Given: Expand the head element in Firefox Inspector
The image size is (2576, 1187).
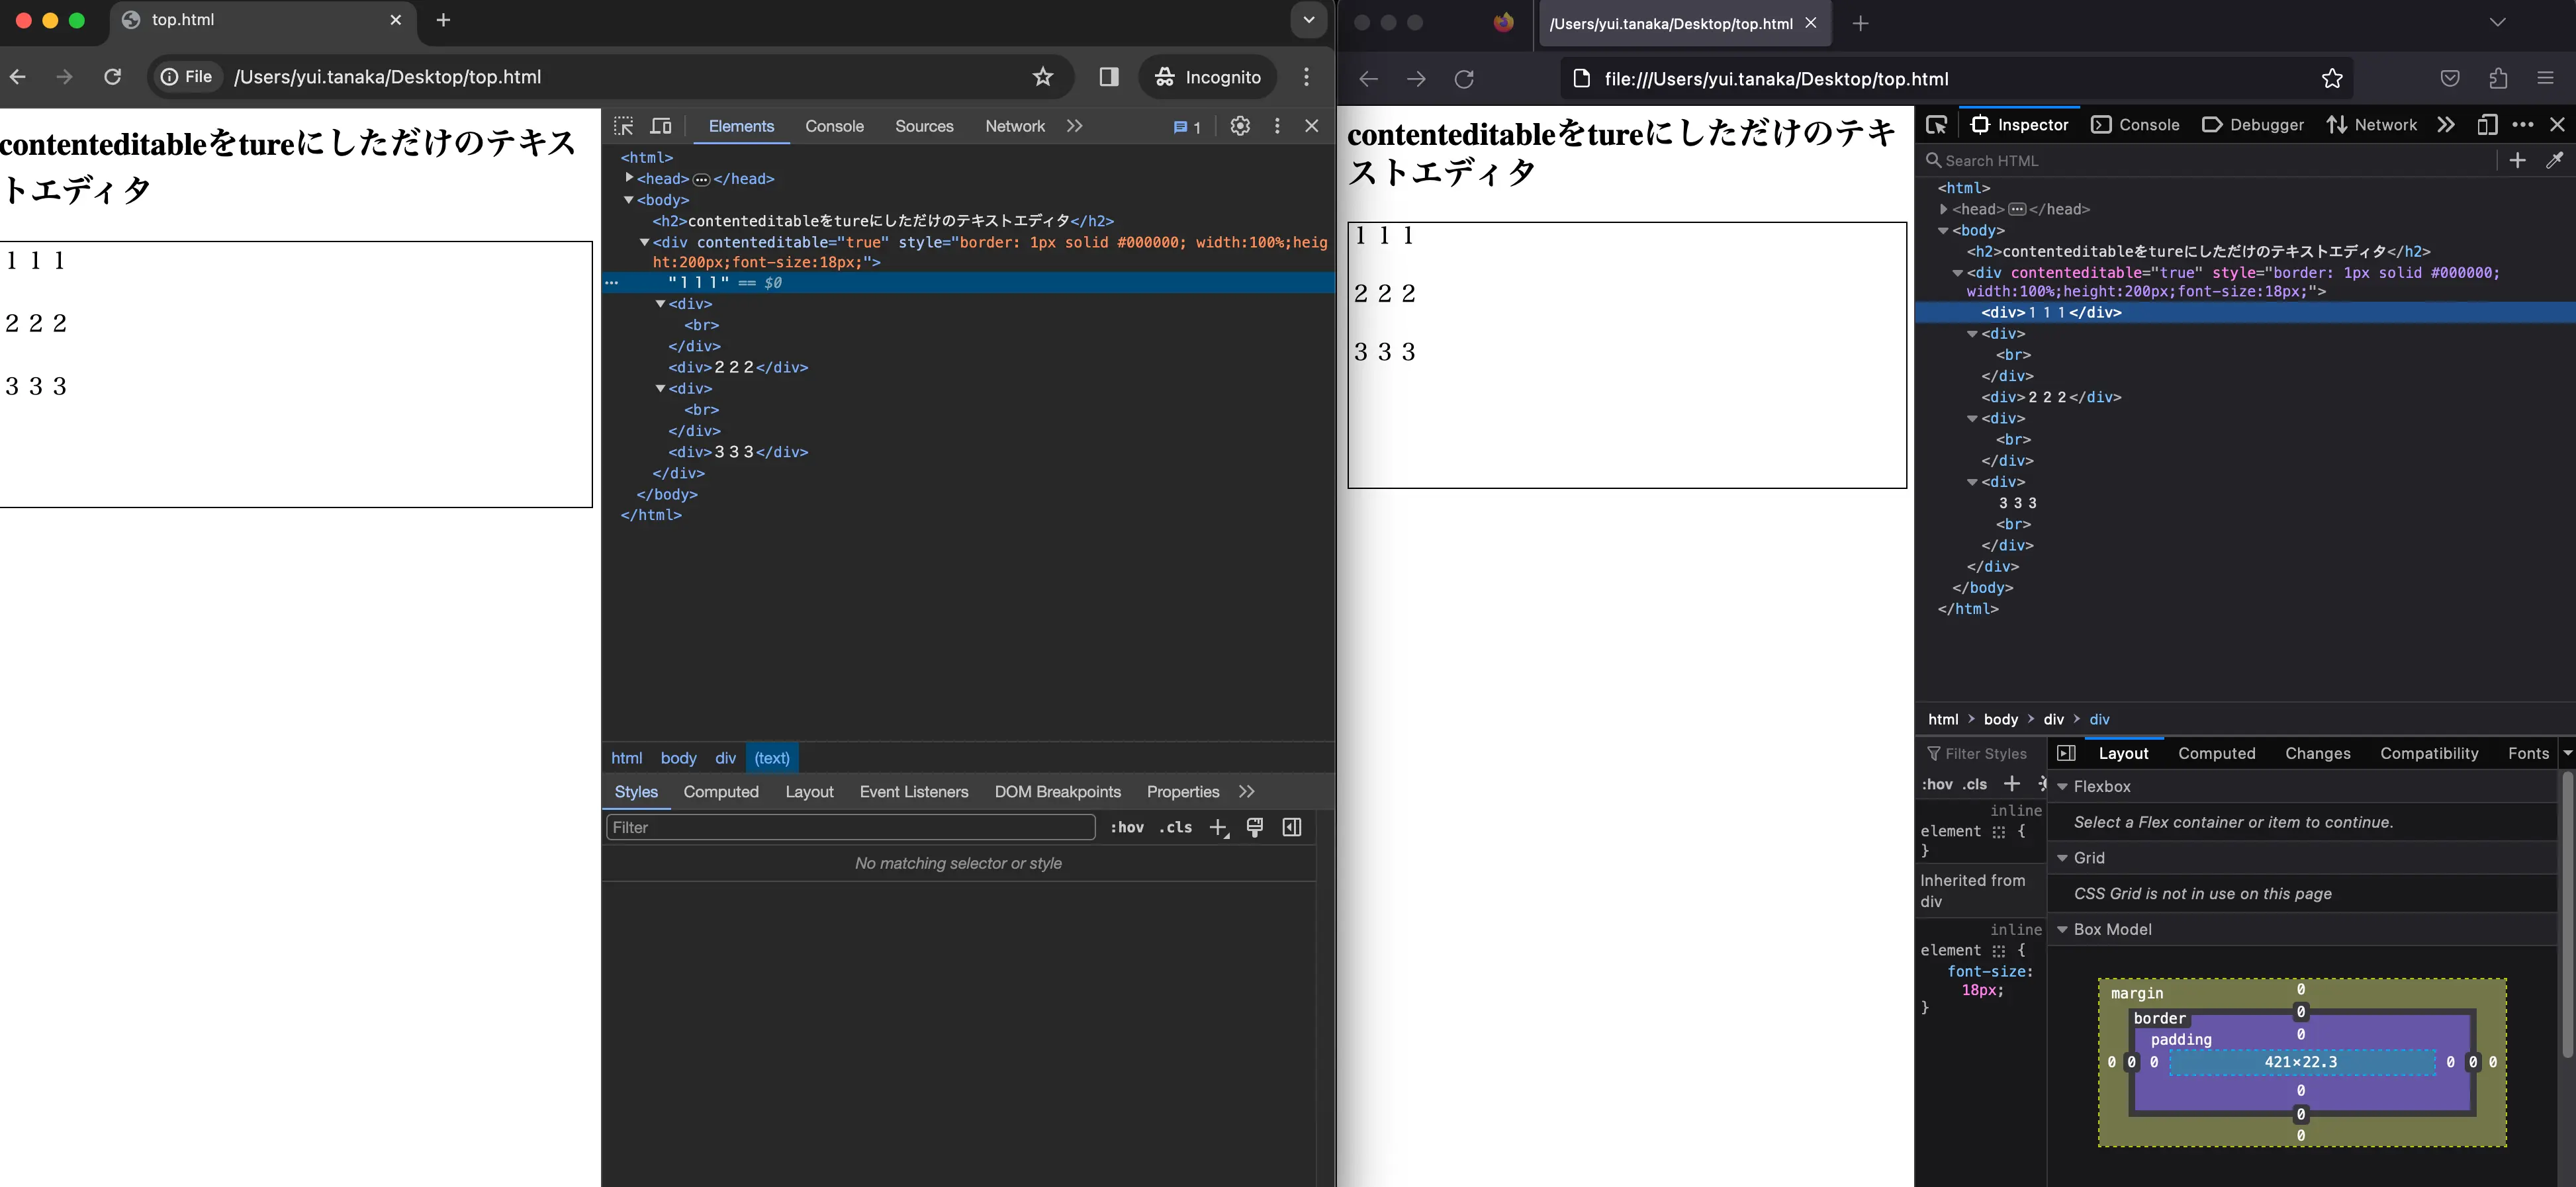Looking at the screenshot, I should [x=1944, y=209].
